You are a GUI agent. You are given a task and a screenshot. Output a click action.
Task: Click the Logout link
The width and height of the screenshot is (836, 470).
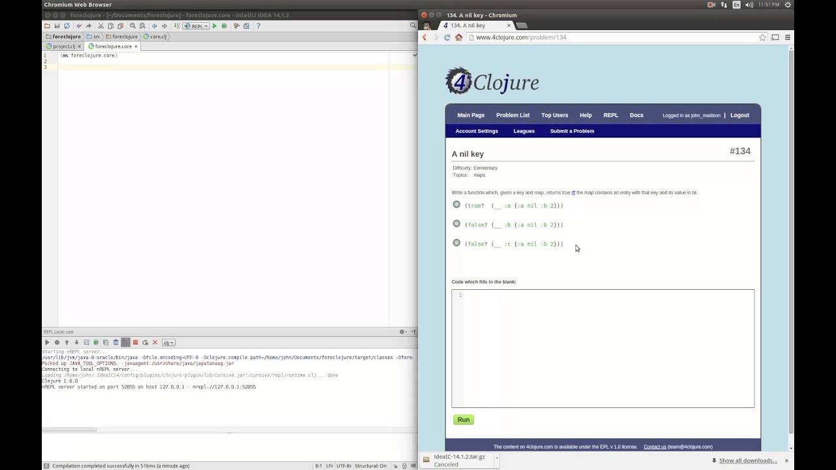click(x=739, y=116)
